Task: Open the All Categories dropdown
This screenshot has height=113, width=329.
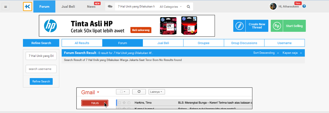Action: (x=170, y=7)
